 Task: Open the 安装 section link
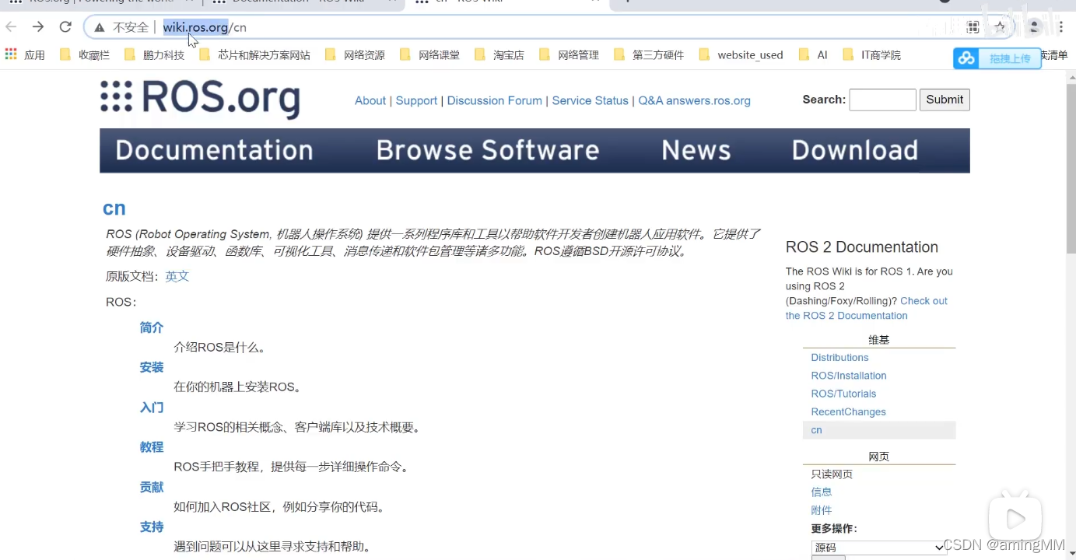click(152, 367)
